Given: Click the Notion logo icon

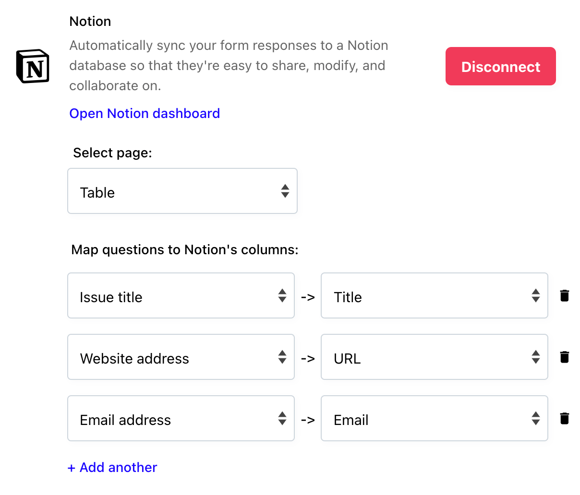Looking at the screenshot, I should (33, 66).
